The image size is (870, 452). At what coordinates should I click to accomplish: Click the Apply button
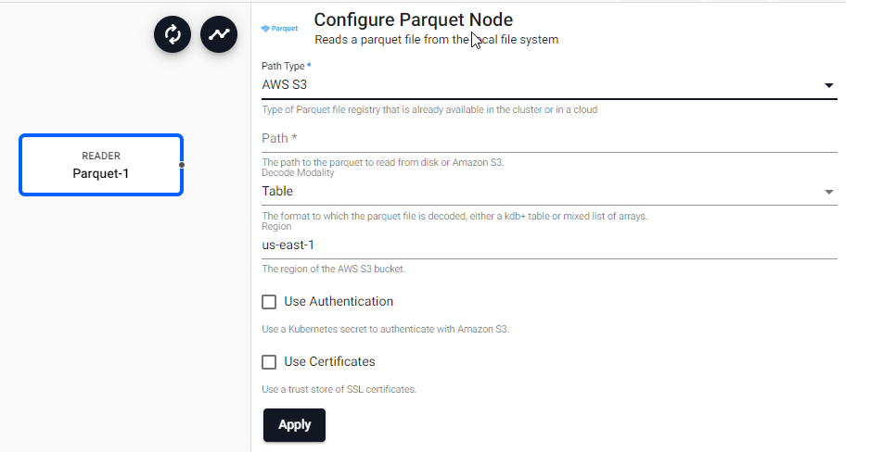pos(294,425)
